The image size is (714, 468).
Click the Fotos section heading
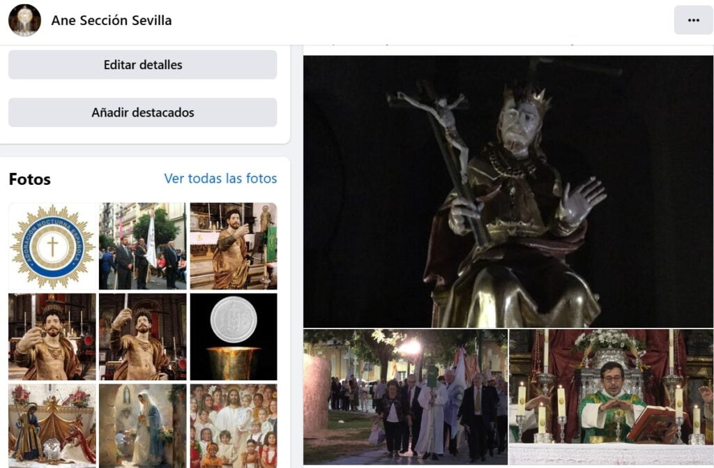[30, 179]
